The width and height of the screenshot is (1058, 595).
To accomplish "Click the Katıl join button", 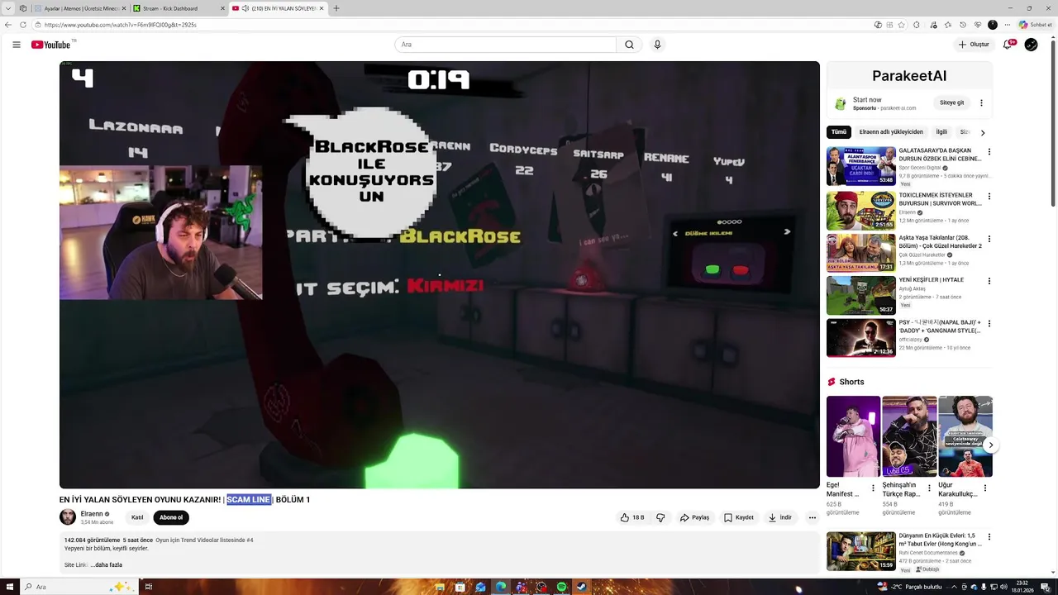I will (137, 517).
